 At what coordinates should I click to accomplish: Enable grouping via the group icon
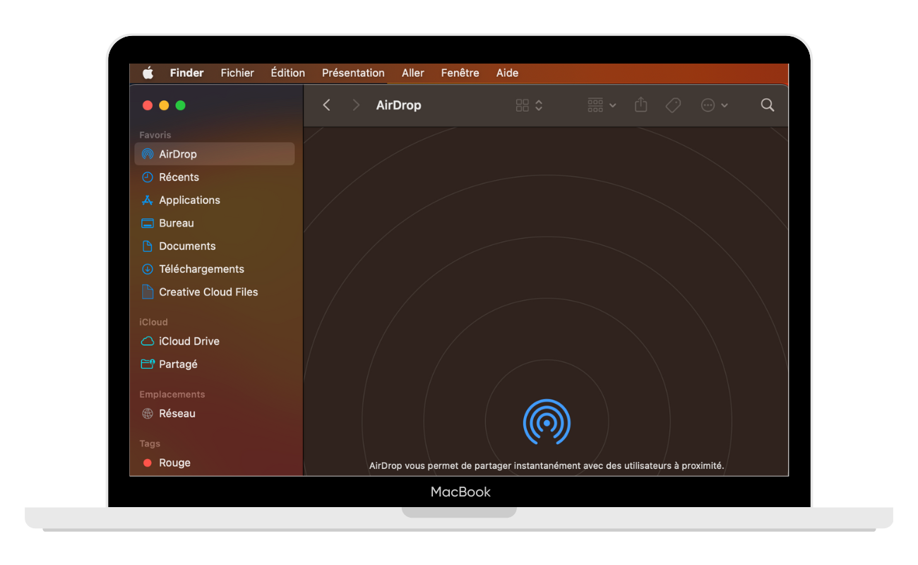[x=595, y=105]
